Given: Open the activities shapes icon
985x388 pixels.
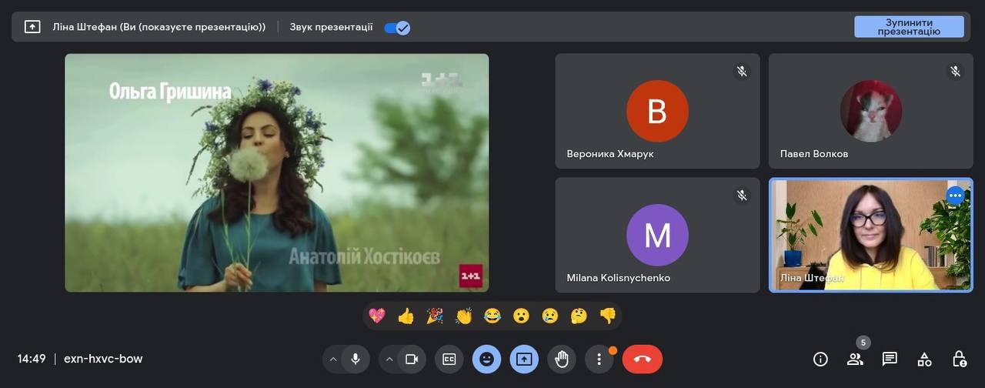Looking at the screenshot, I should 924,359.
